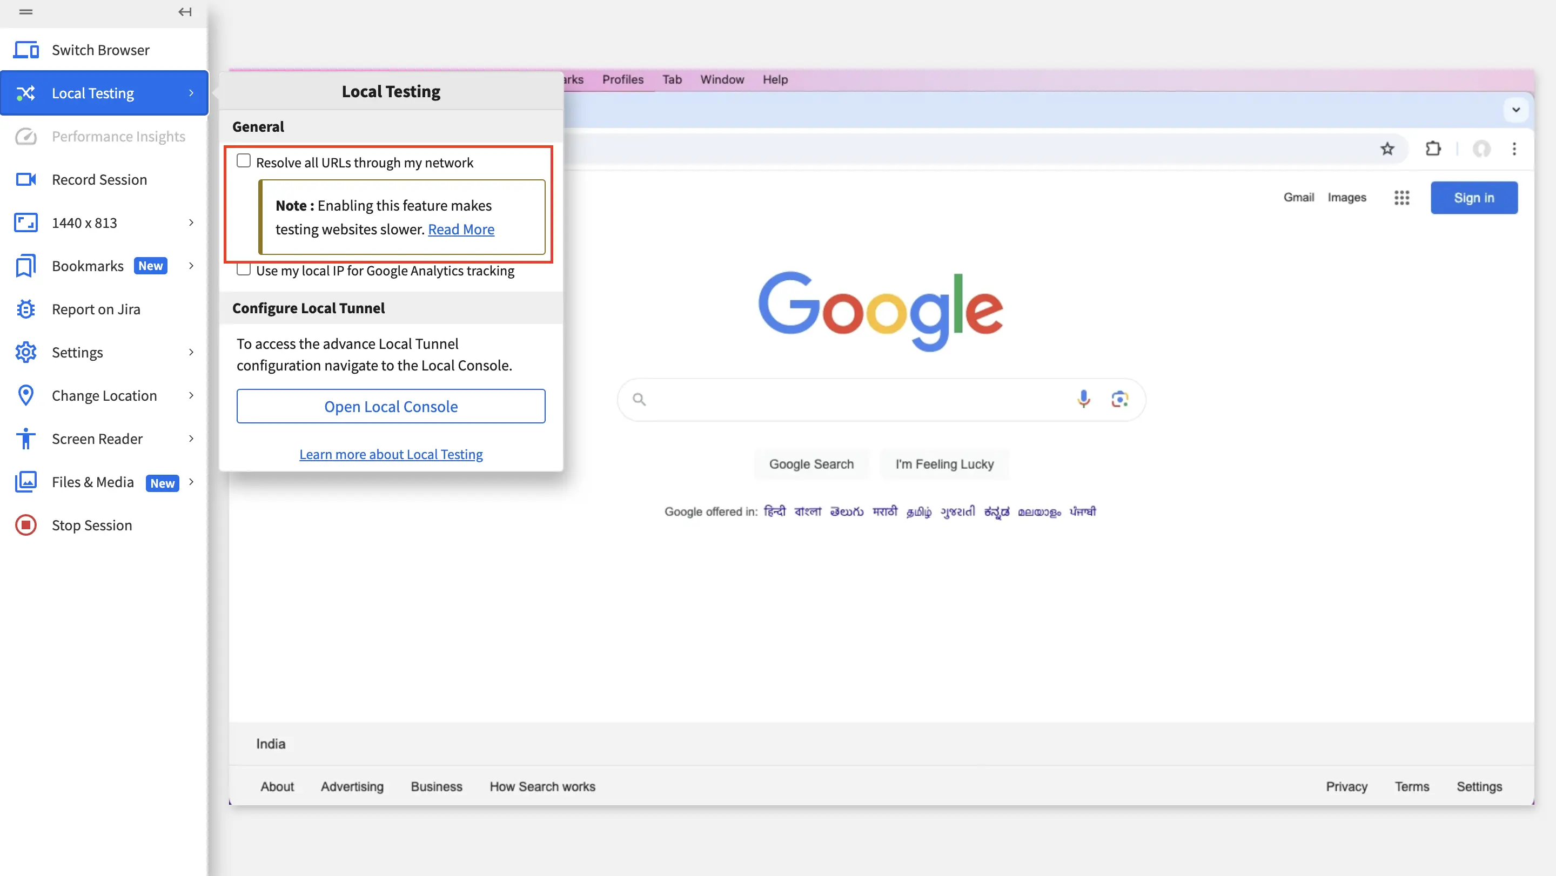
Task: Click the Chrome profile avatar icon
Action: click(x=1481, y=149)
